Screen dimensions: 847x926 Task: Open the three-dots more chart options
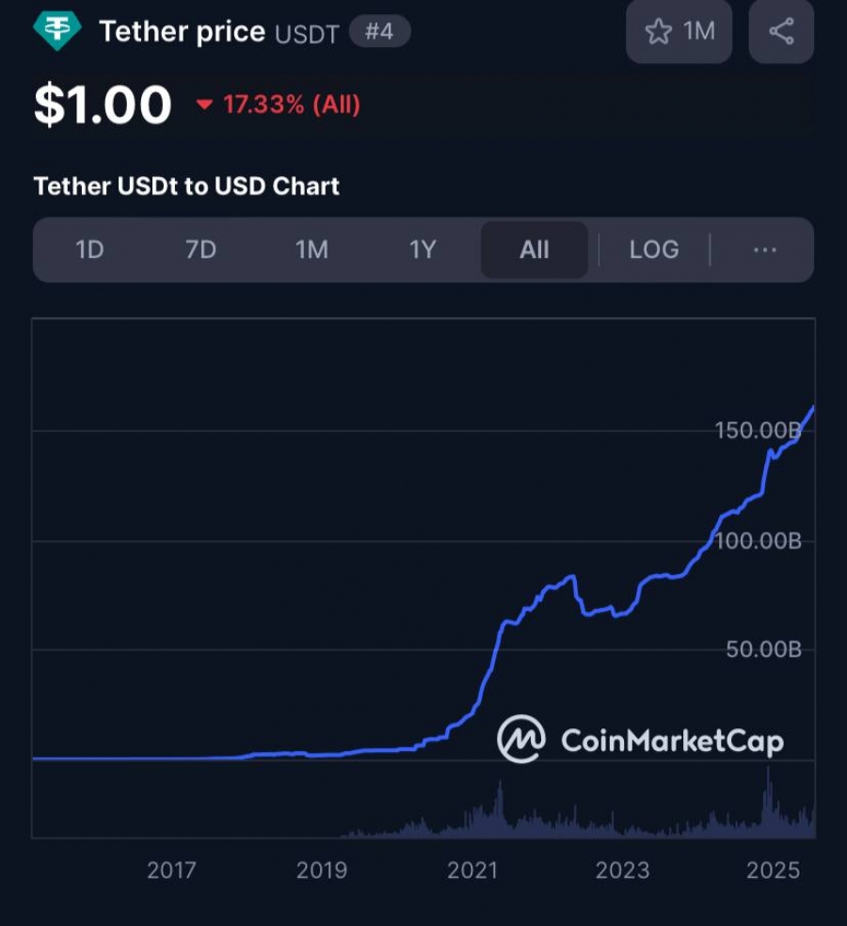click(x=765, y=249)
